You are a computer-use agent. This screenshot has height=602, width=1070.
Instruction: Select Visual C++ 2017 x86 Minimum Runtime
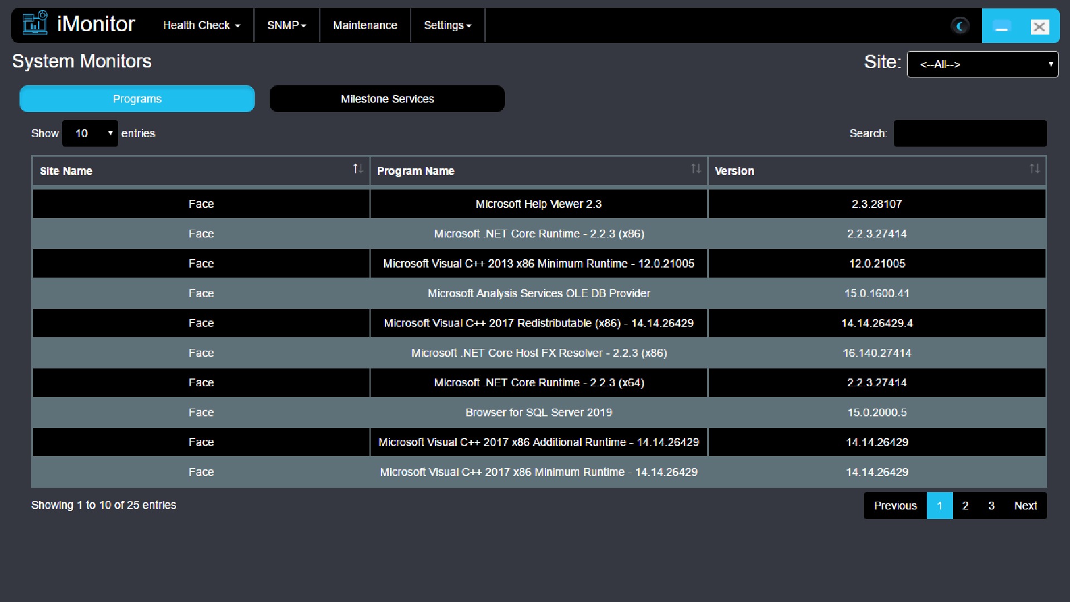tap(539, 472)
